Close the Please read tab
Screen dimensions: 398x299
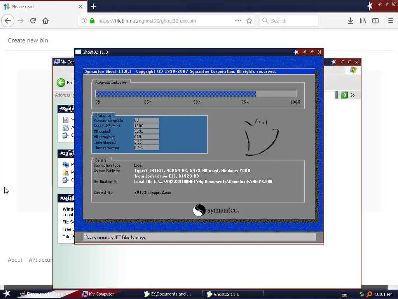[80, 7]
